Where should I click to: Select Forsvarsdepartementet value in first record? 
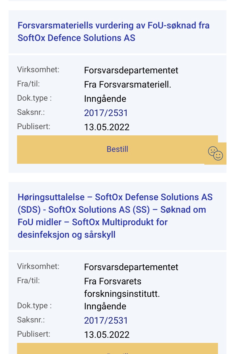131,70
